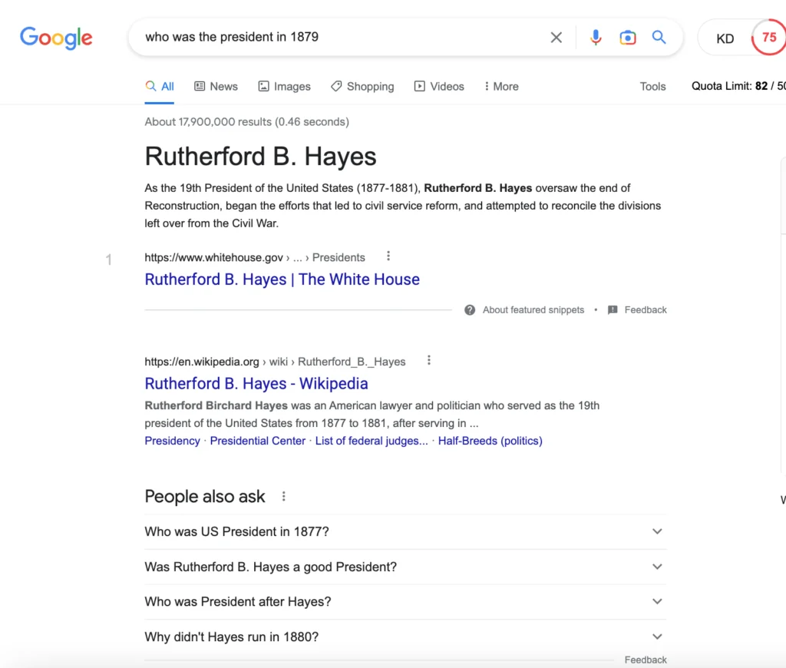Image resolution: width=786 pixels, height=668 pixels.
Task: Open search by image camera icon
Action: click(628, 38)
